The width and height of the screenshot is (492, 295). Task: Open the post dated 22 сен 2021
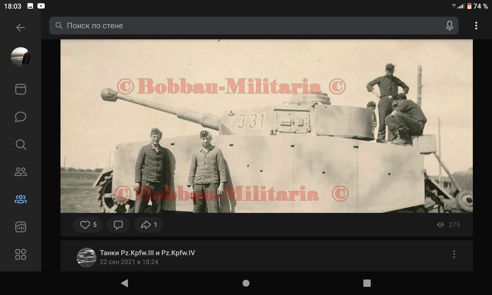click(129, 262)
